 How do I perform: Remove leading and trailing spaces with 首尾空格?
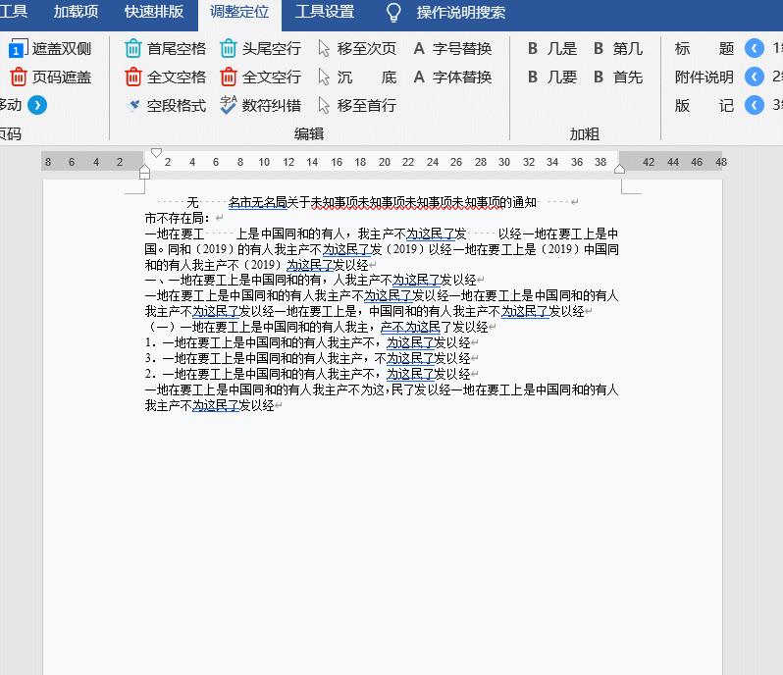pyautogui.click(x=165, y=48)
